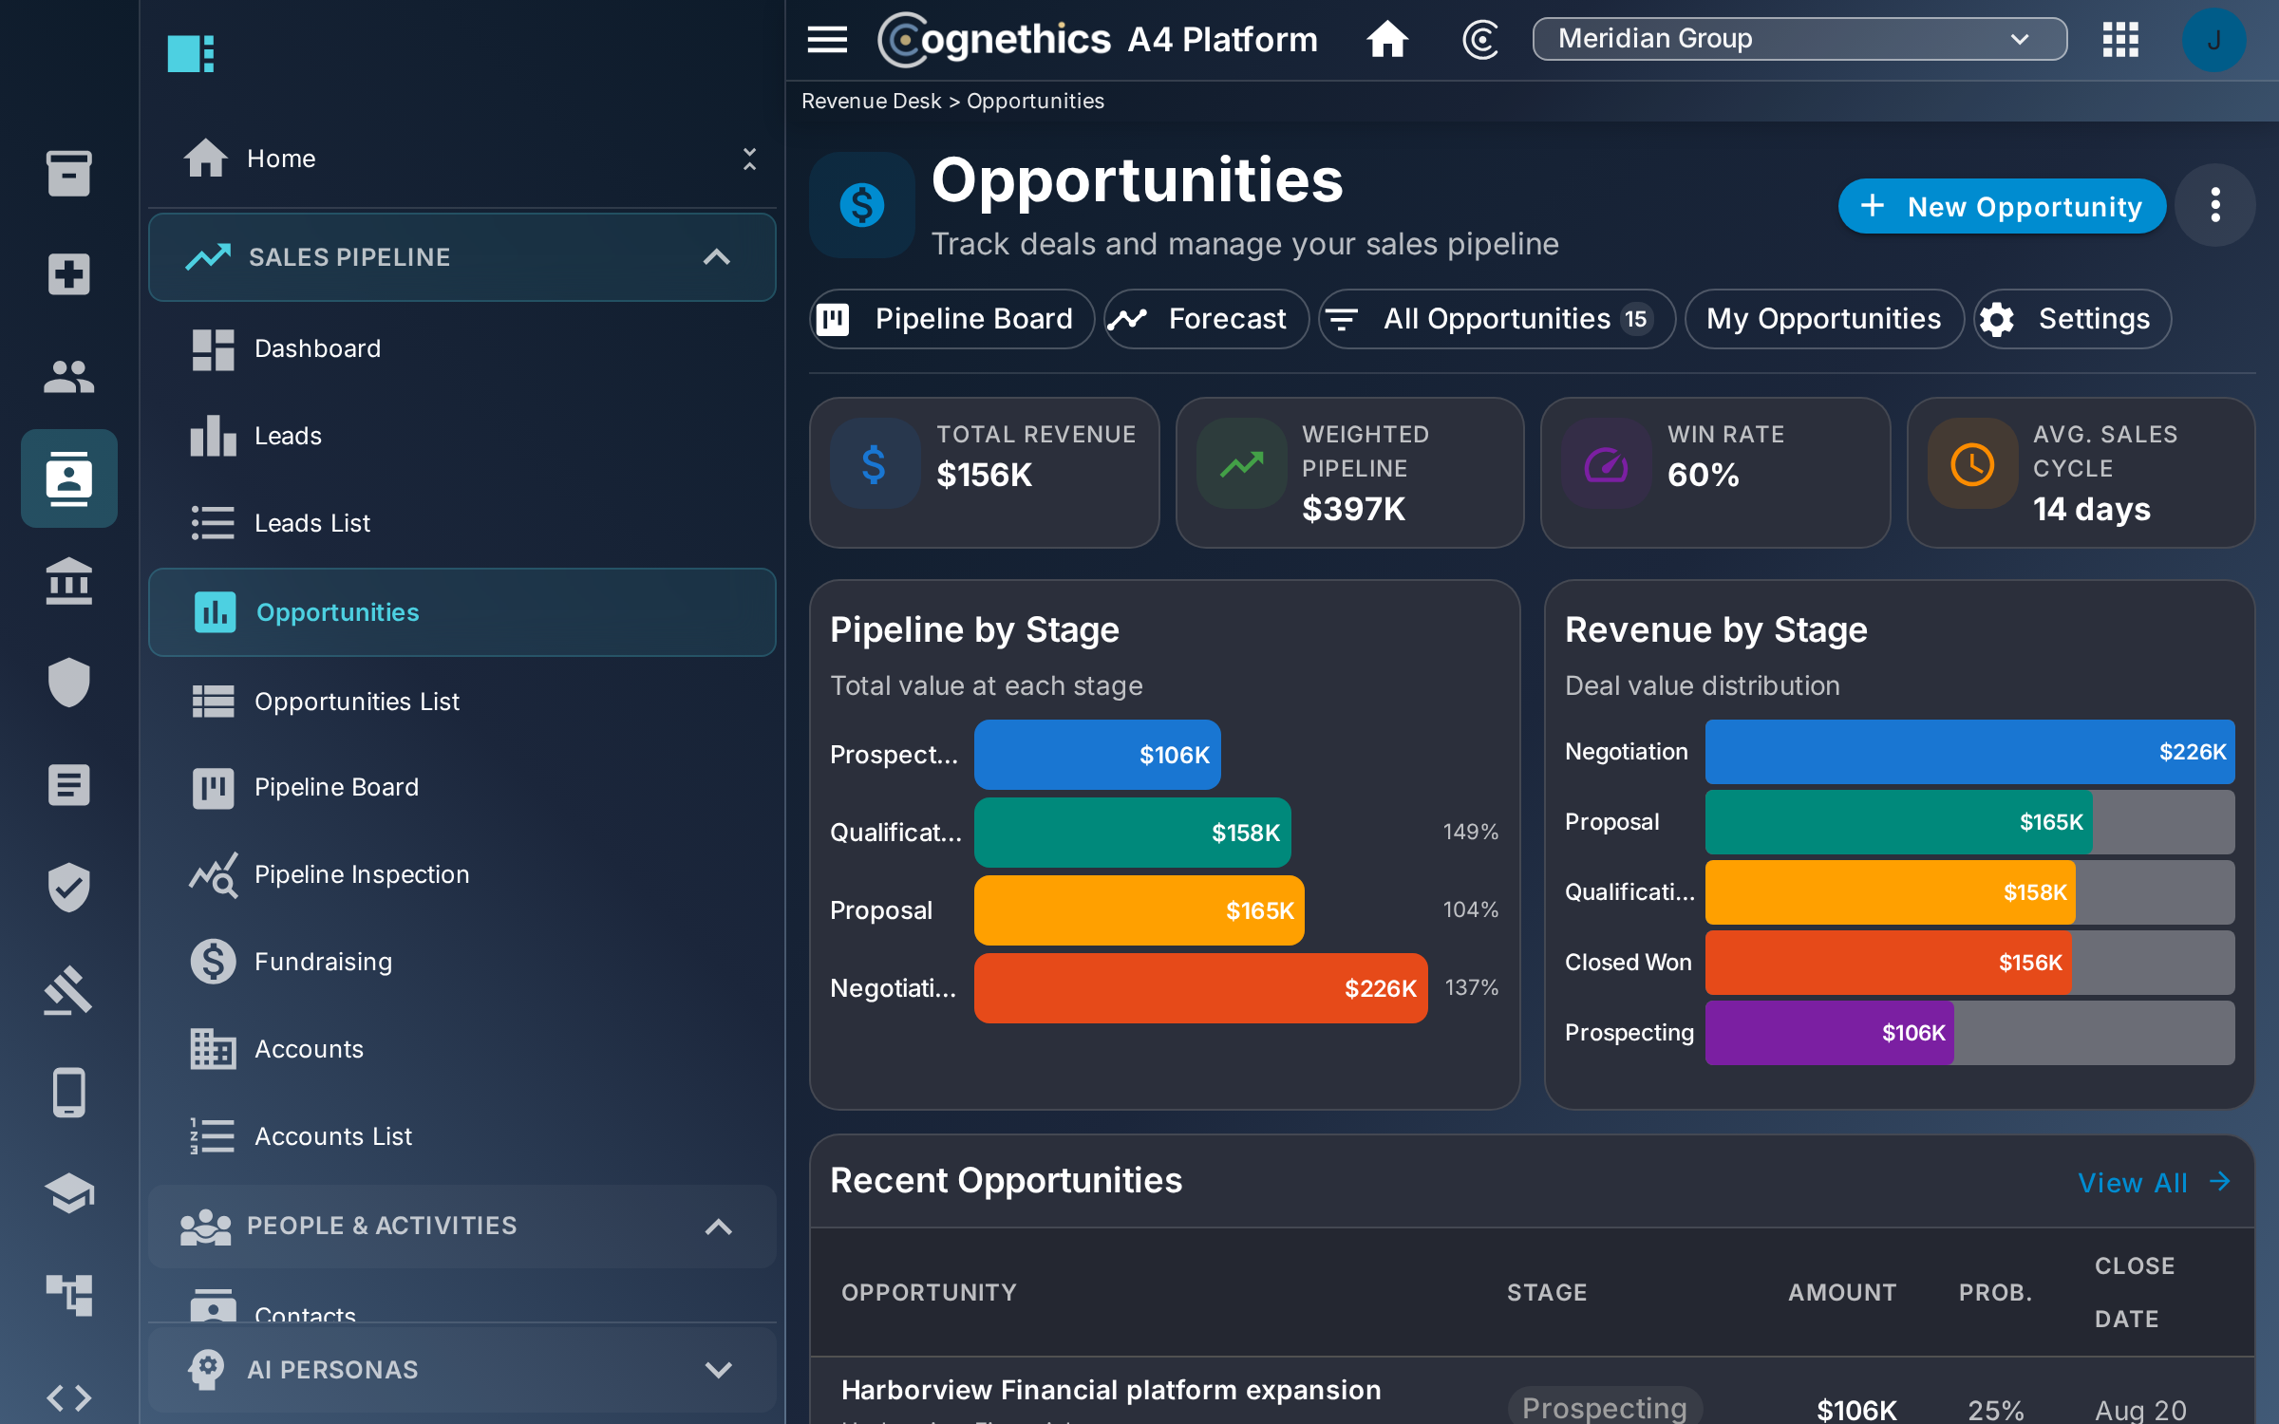This screenshot has width=2279, height=1424.
Task: Click the Win Rate gauge icon
Action: pyautogui.click(x=1606, y=464)
